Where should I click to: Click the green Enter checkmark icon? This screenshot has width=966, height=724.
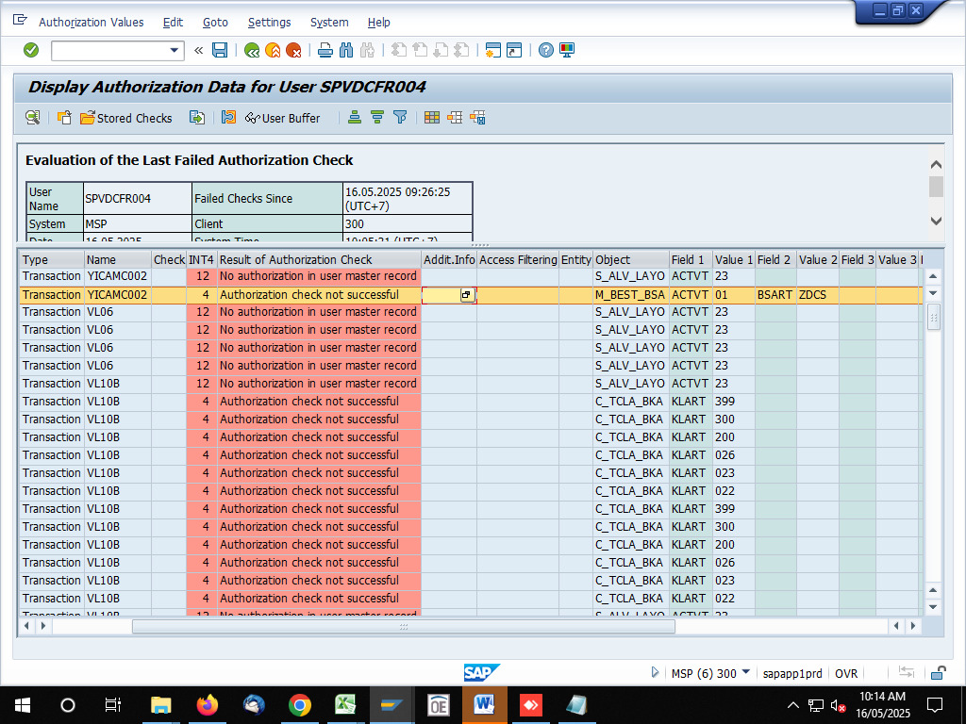pyautogui.click(x=31, y=50)
